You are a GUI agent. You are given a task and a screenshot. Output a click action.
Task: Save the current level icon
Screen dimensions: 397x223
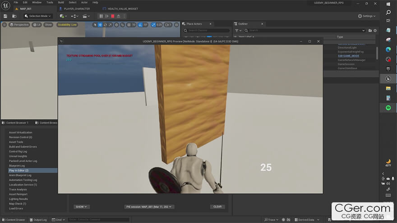5,16
